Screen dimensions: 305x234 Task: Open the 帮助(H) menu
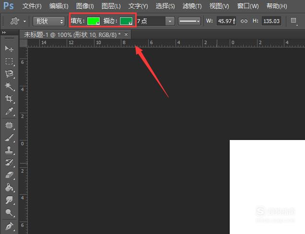[x=277, y=6]
